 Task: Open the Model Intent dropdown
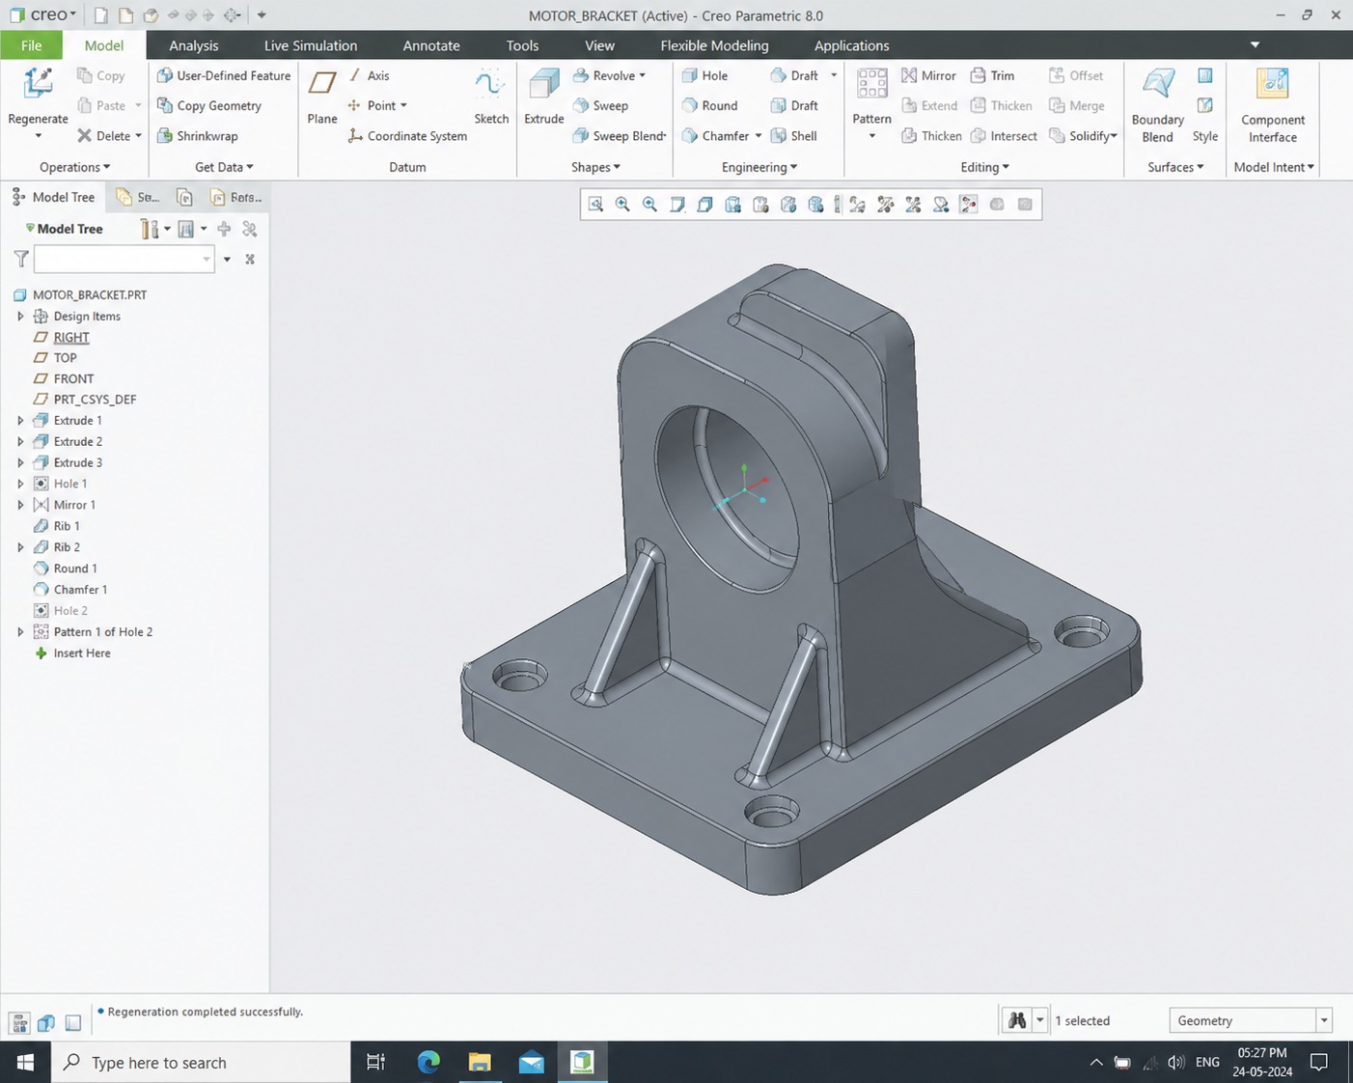(1274, 167)
